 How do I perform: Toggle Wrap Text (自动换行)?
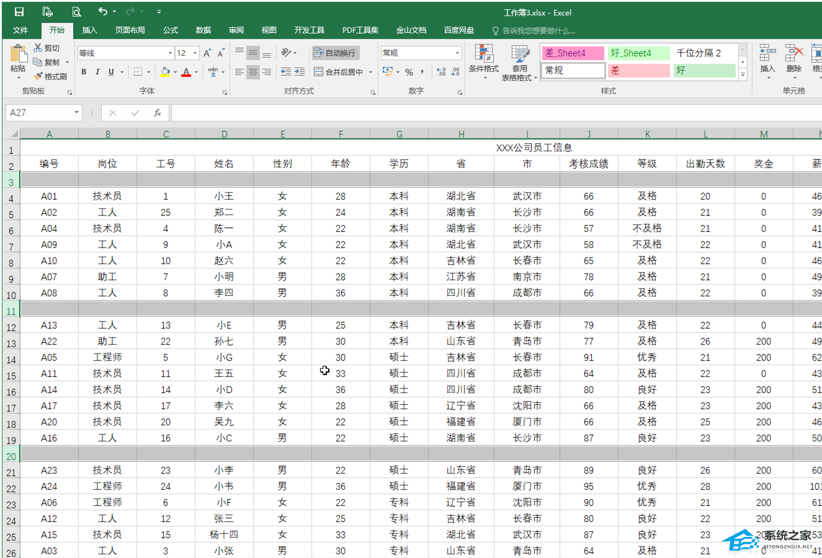[x=335, y=53]
